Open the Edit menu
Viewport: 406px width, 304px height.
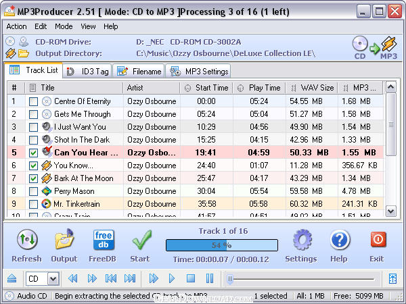pos(41,26)
